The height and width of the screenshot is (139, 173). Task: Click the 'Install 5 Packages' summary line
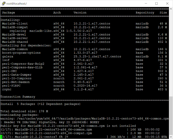(x=41, y=104)
